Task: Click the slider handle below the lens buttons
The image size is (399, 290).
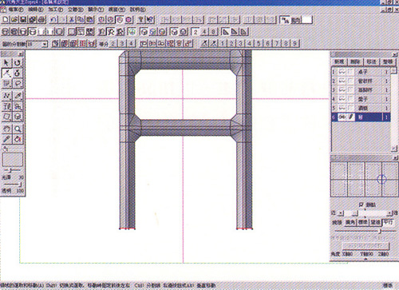Action: coord(381,232)
